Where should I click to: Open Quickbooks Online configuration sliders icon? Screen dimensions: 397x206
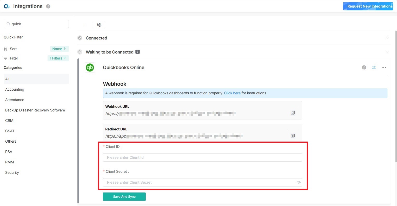click(x=374, y=68)
